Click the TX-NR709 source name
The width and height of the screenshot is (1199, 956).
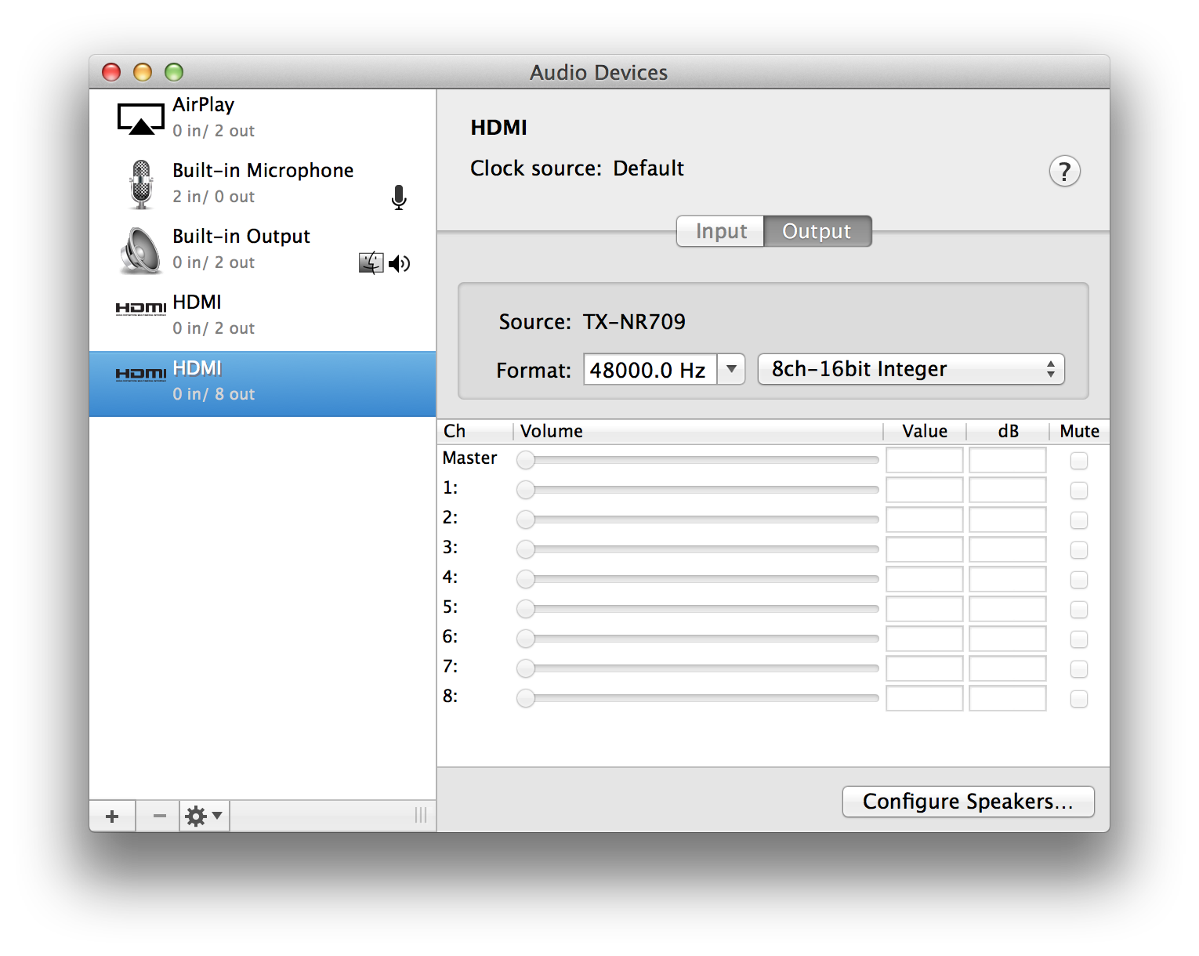(x=634, y=322)
